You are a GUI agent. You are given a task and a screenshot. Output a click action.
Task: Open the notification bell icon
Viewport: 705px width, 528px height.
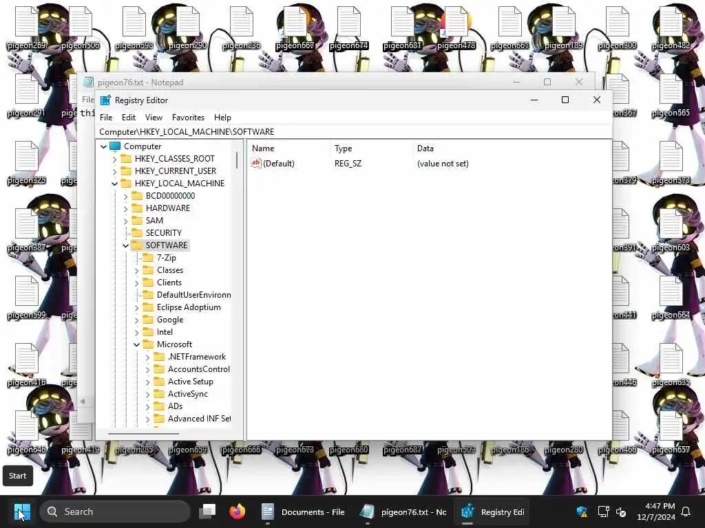pyautogui.click(x=686, y=511)
